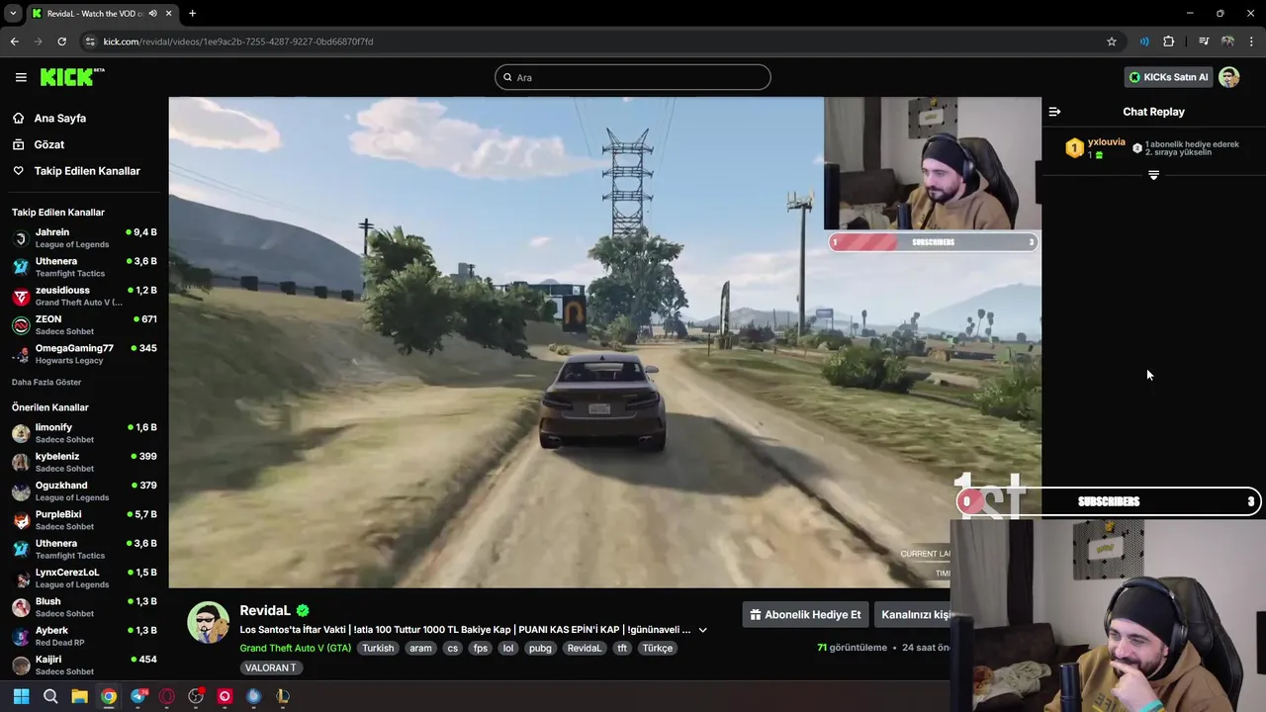Open Windows Start menu

tap(21, 696)
